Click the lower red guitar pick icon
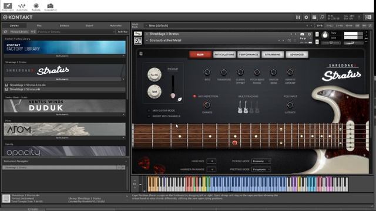This screenshot has height=211, width=376. 159,169
